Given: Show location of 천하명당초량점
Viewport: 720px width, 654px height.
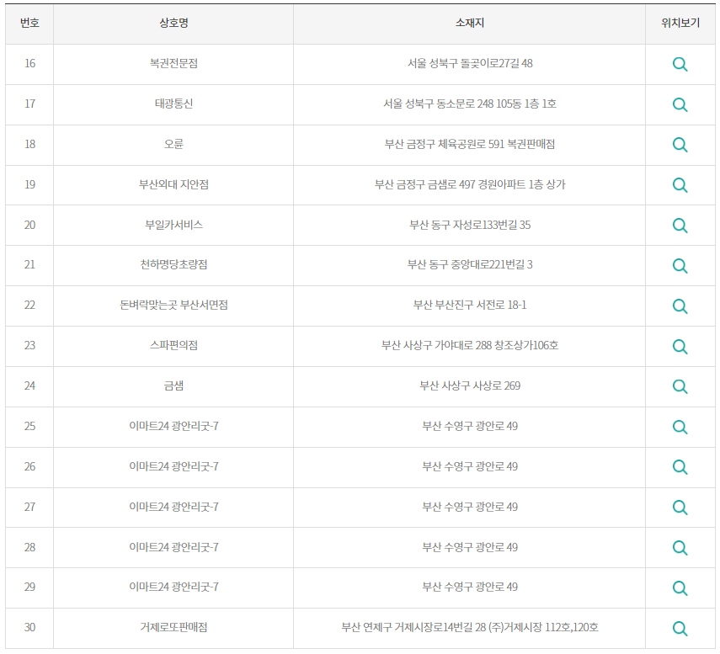Looking at the screenshot, I should pyautogui.click(x=680, y=266).
